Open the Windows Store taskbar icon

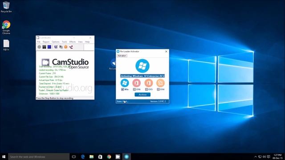[x=100, y=156]
